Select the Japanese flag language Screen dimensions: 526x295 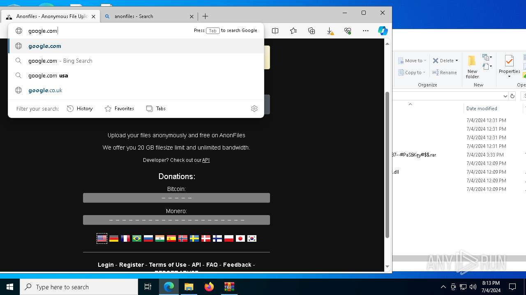(x=240, y=238)
